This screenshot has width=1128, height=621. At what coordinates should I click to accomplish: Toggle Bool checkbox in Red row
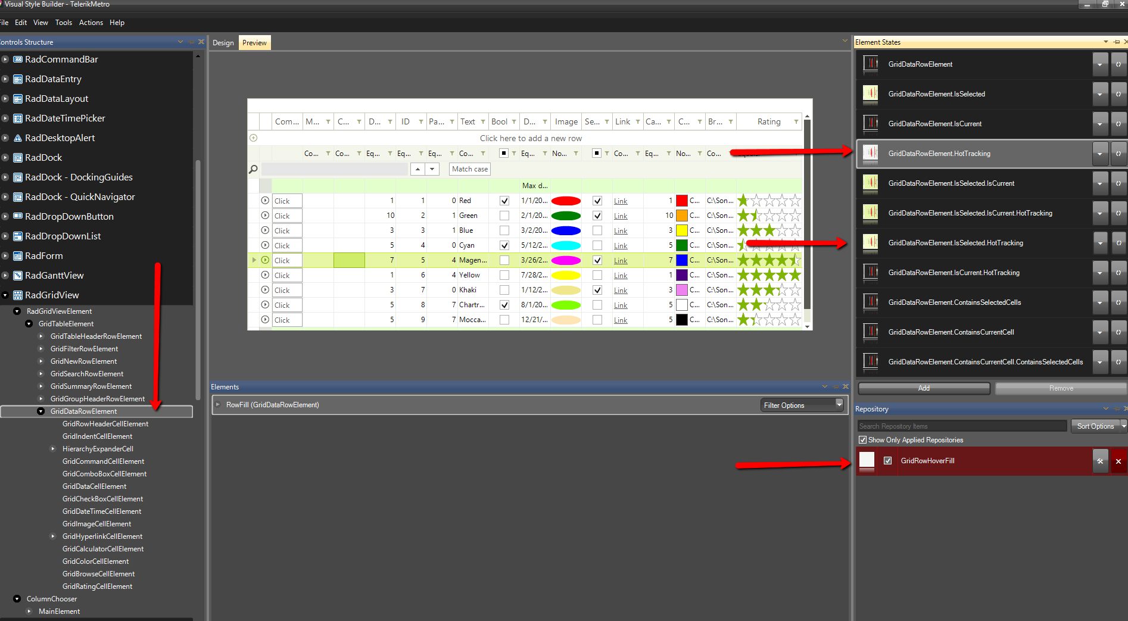504,201
